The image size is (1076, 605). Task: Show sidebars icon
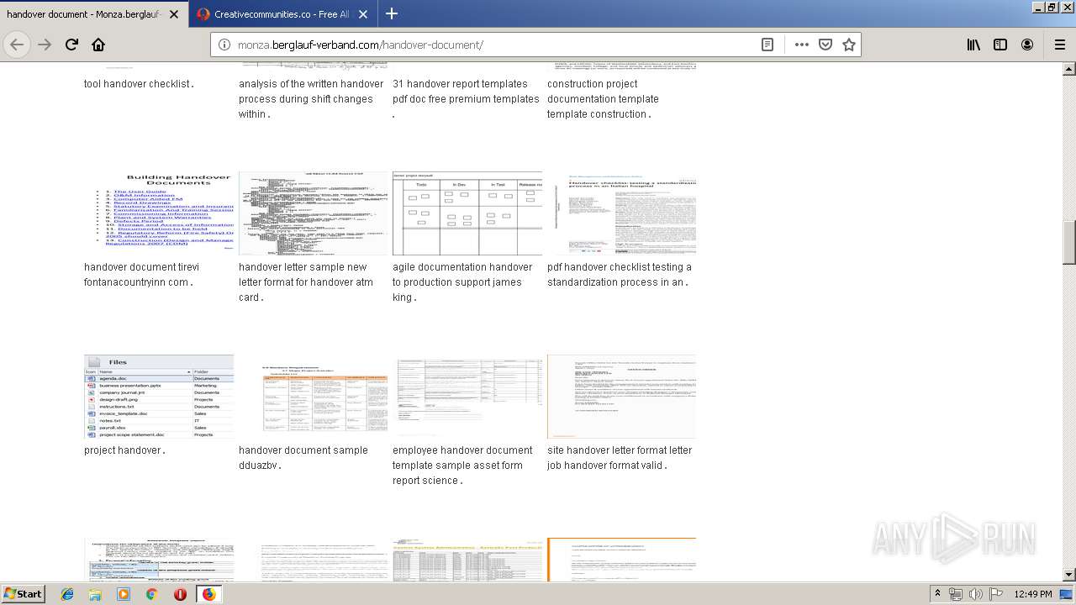tap(1000, 45)
